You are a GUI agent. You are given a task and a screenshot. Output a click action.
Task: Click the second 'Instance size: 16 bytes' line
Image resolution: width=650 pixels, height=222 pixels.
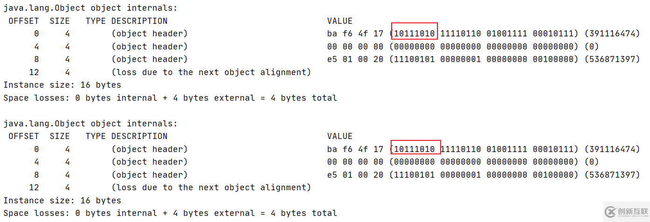(x=62, y=201)
